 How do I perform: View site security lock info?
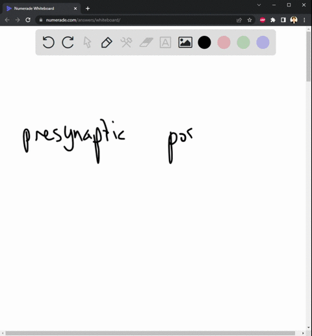pyautogui.click(x=41, y=20)
